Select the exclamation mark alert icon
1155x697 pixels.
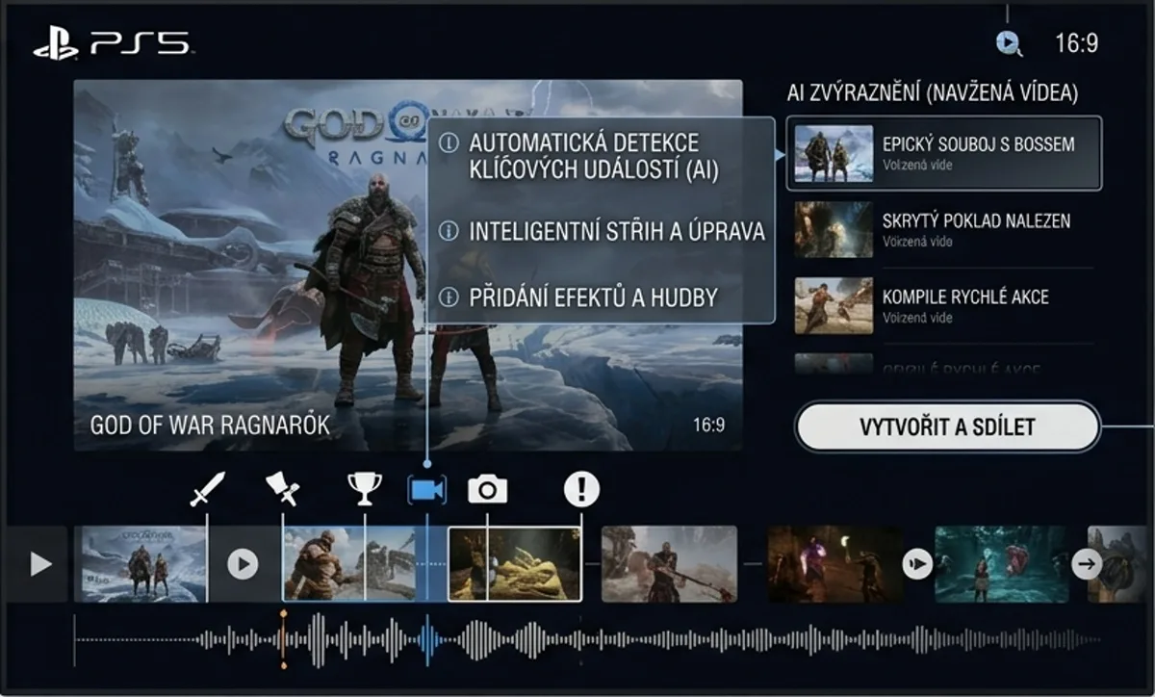581,489
